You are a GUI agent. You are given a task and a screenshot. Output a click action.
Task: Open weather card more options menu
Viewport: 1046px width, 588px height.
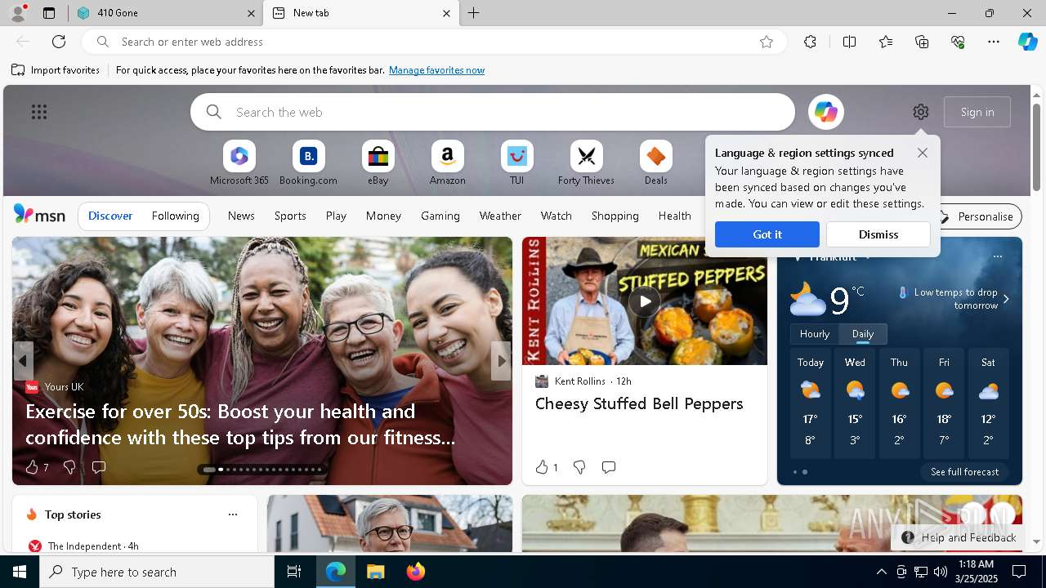(x=998, y=256)
